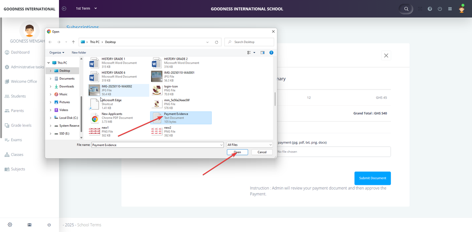
Task: Click the settings gear in sidebar footer
Action: (10, 225)
